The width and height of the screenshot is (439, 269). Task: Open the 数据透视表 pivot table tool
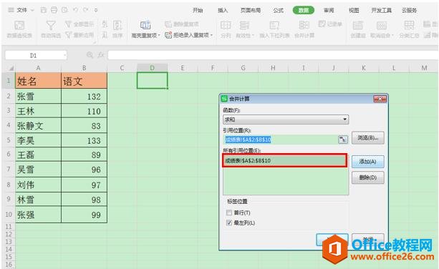click(x=19, y=29)
